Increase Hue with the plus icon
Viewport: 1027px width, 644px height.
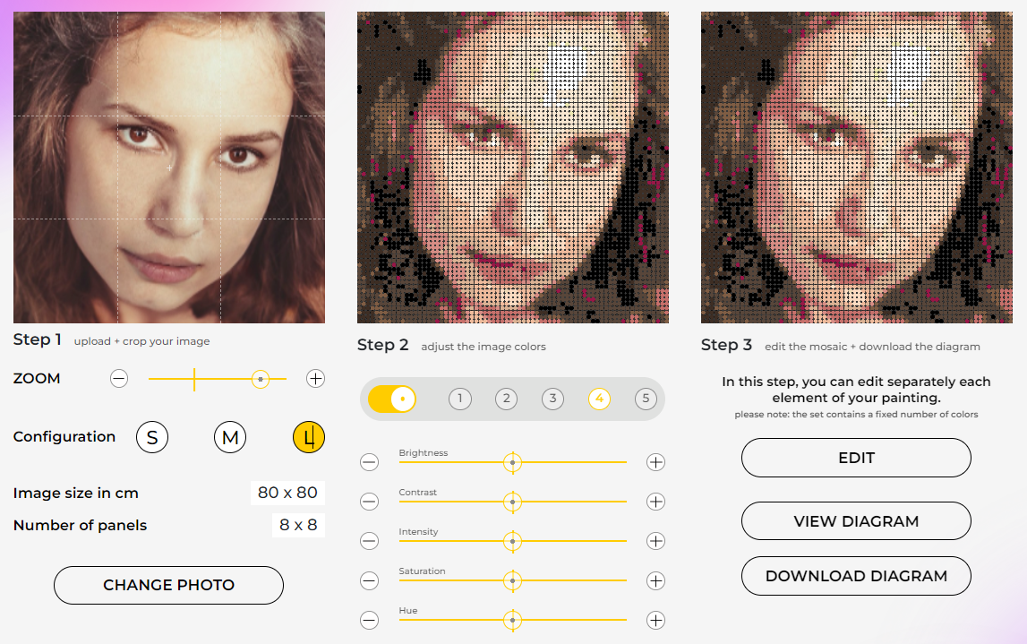coord(656,620)
